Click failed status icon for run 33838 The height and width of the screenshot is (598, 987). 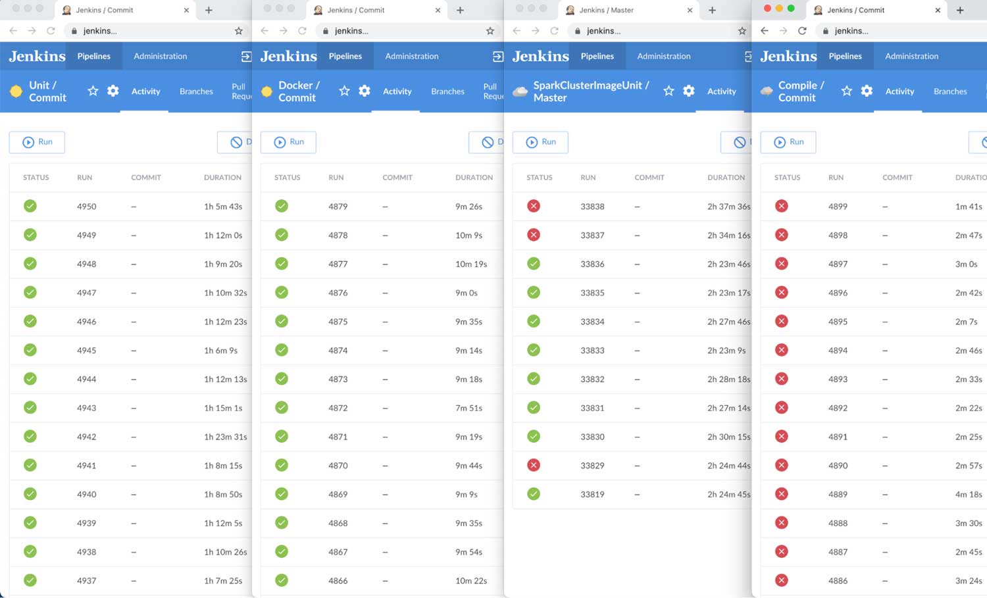(534, 207)
